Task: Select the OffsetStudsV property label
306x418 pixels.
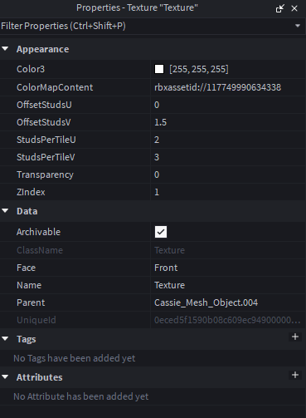Action: (44, 122)
